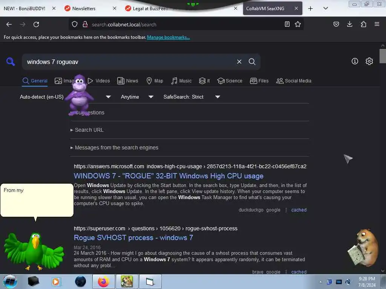Image resolution: width=386 pixels, height=289 pixels.
Task: Click the Manage bookmarks link
Action: (x=168, y=37)
